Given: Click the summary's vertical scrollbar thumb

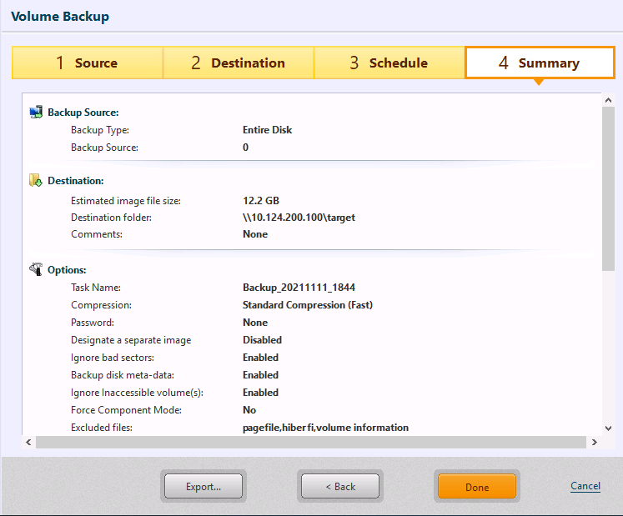Looking at the screenshot, I should [x=608, y=188].
